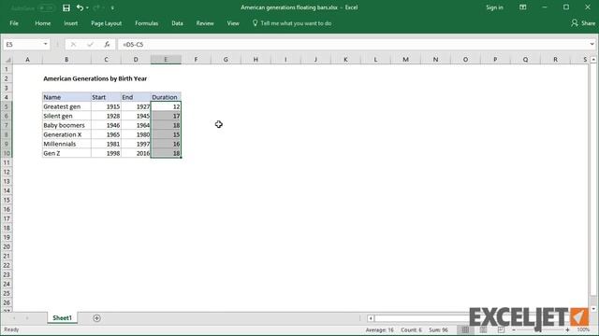Click the Enter checkmark formula bar icon
This screenshot has width=599, height=336.
pos(90,45)
